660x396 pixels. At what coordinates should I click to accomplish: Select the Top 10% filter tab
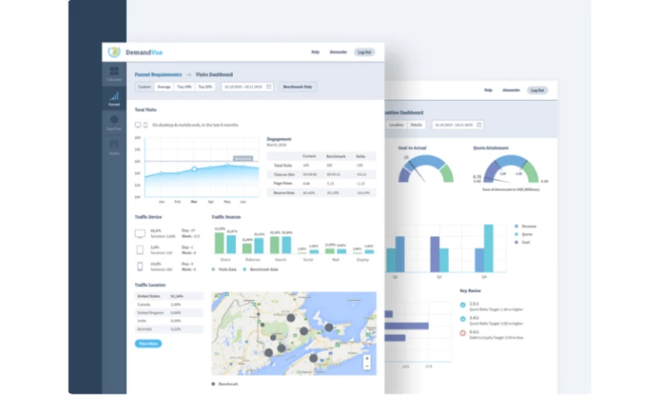pyautogui.click(x=184, y=87)
